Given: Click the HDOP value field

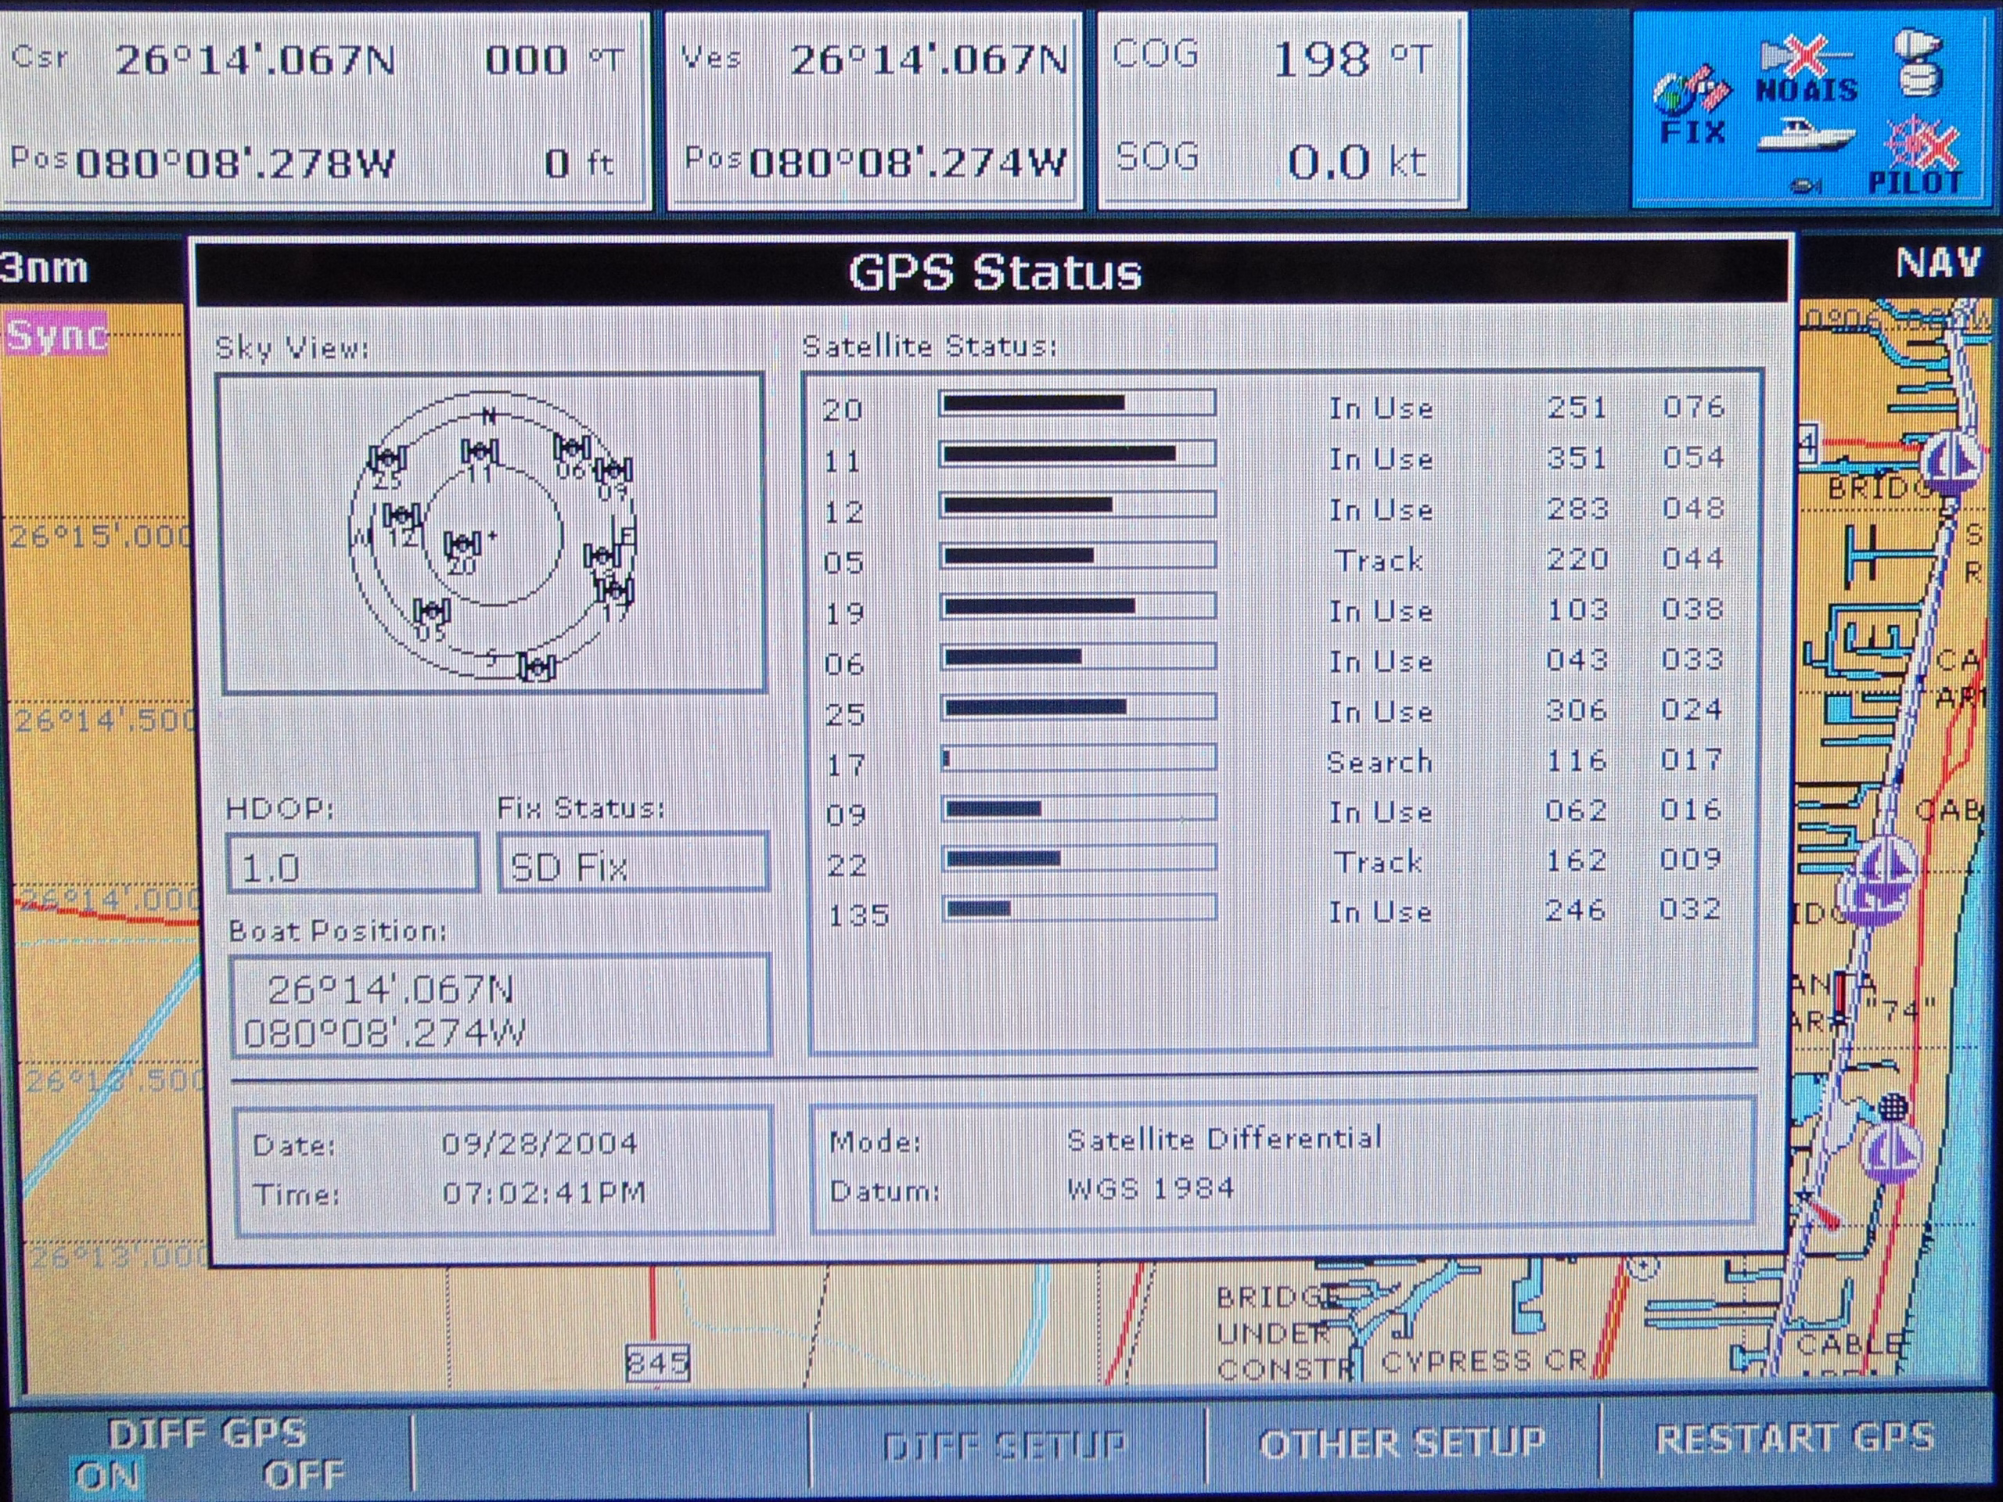Looking at the screenshot, I should pyautogui.click(x=352, y=864).
